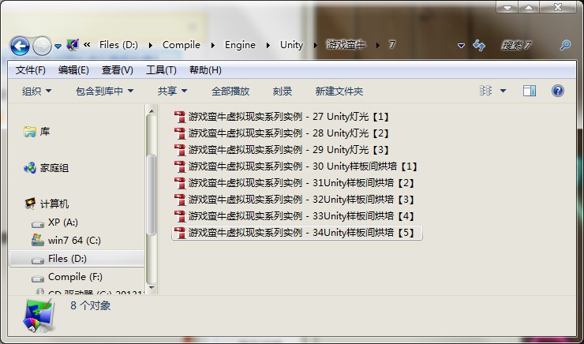Open the 文件(F) menu

pyautogui.click(x=31, y=70)
